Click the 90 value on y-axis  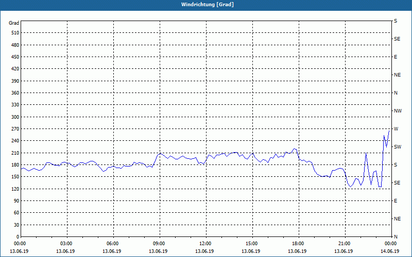(x=16, y=200)
